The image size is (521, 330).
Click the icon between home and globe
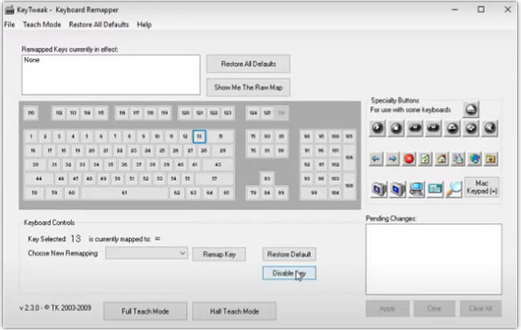click(x=458, y=159)
